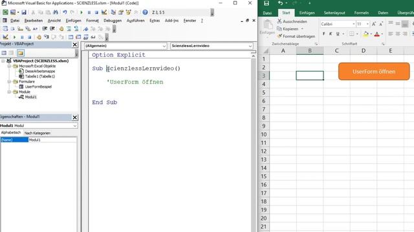Viewport: 414px width, 232px height.
Task: Close the Eigenschaften - Modul1 panel
Action: [x=75, y=117]
